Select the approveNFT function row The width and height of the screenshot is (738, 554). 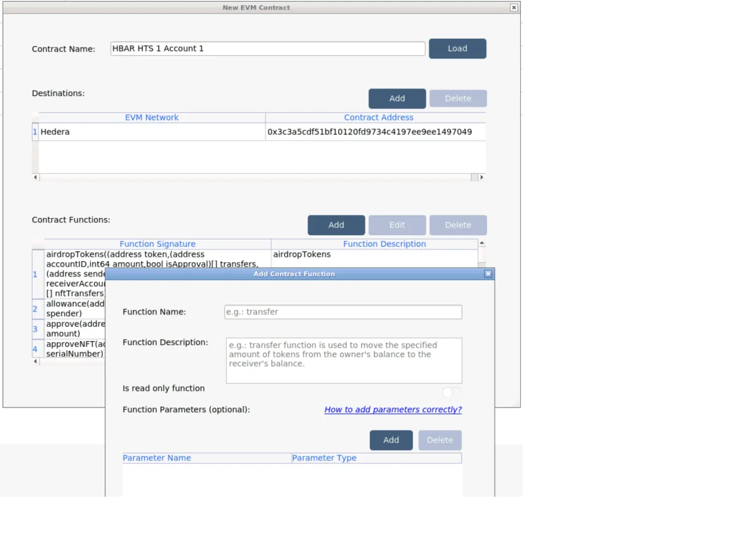coord(69,349)
